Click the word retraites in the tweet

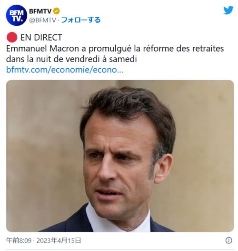point(208,49)
